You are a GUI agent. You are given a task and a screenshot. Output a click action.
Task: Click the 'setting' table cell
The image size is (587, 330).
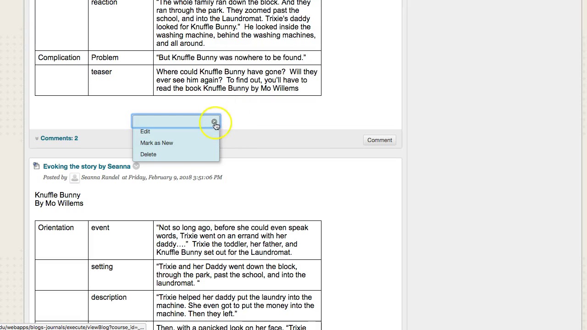pyautogui.click(x=121, y=275)
